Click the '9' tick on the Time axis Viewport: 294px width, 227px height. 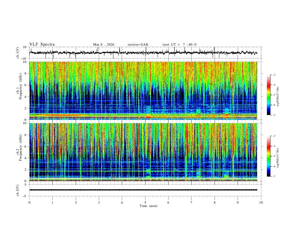pyautogui.click(x=238, y=203)
